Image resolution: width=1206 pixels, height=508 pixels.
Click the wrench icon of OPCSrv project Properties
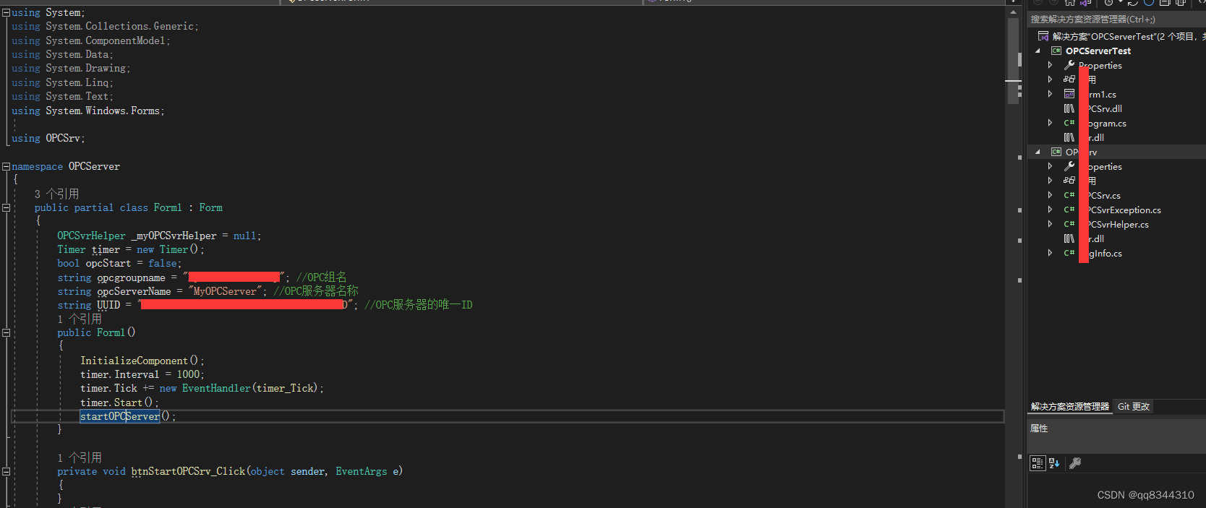[x=1069, y=166]
